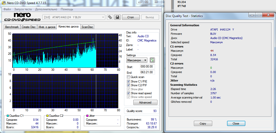
Task: Open the Файл menu
Action: pos(7,9)
